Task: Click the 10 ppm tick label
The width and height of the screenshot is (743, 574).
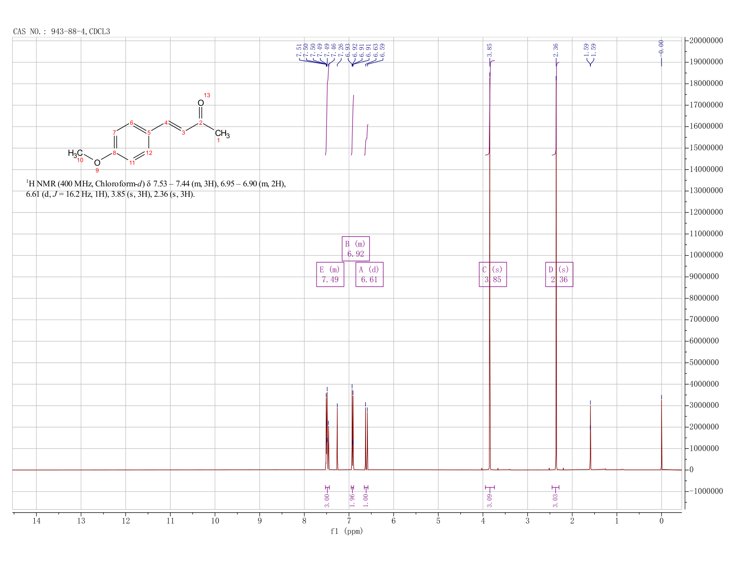Action: click(215, 521)
